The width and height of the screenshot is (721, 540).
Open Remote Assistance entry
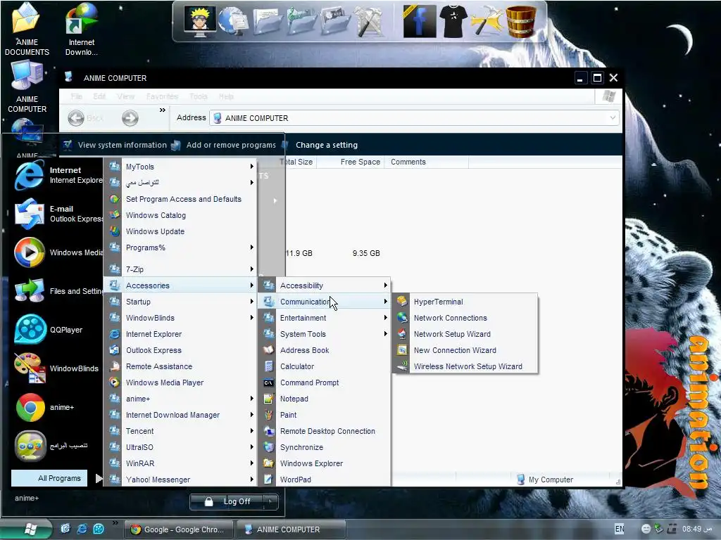click(181, 366)
